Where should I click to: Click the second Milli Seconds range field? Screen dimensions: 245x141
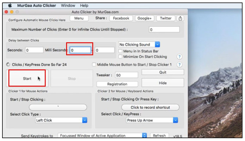pyautogui.click(x=105, y=50)
